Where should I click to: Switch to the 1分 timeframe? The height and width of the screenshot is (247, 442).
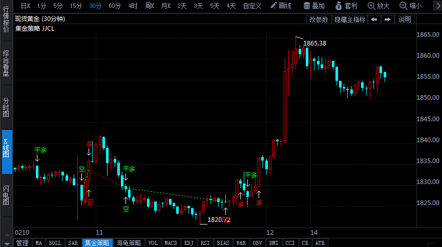tap(41, 6)
